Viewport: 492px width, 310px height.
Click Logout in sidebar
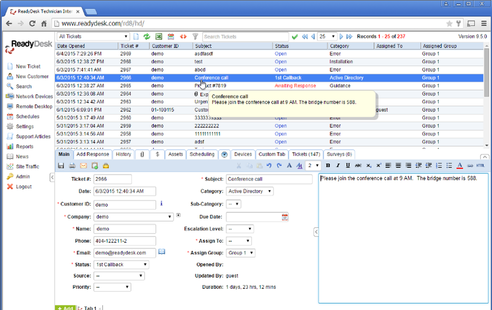(x=24, y=187)
